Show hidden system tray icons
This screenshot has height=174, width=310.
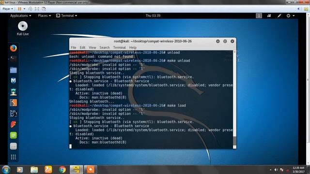pos(270,170)
